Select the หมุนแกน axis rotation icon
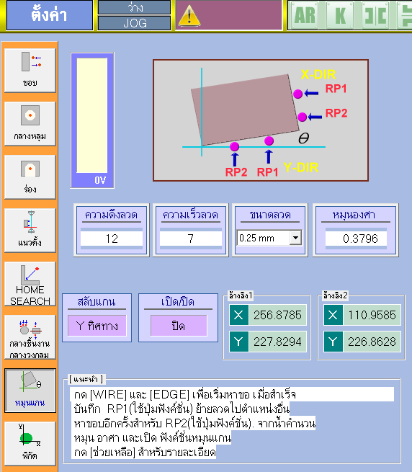Image resolution: width=412 pixels, height=472 pixels. pos(30,391)
